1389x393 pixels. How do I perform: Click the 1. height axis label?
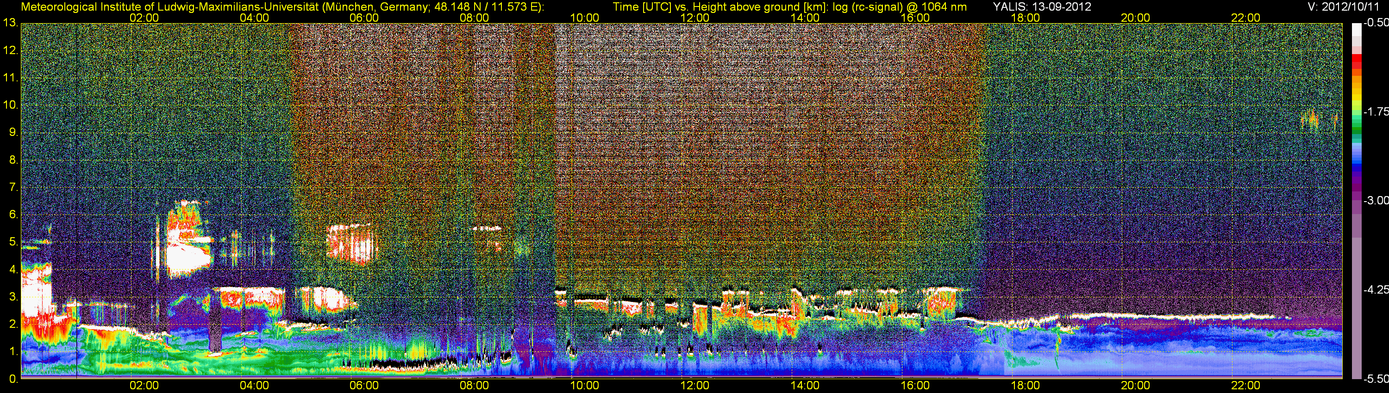(x=13, y=352)
